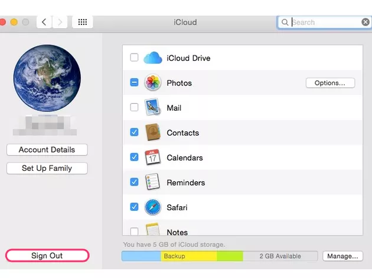
Task: Click the iCloud Drive label
Action: tap(188, 58)
